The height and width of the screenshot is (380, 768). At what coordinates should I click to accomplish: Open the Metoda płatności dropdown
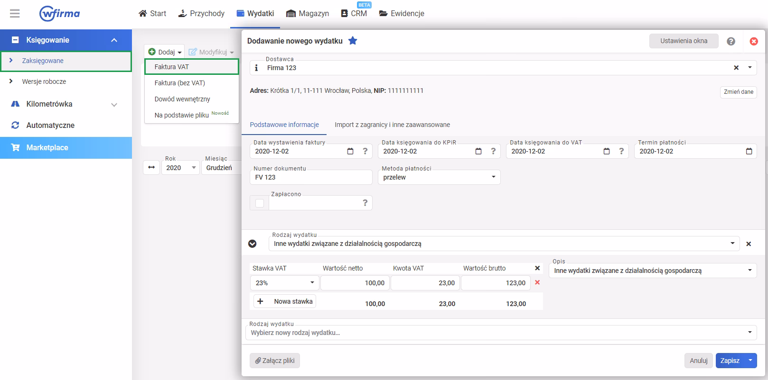click(439, 177)
